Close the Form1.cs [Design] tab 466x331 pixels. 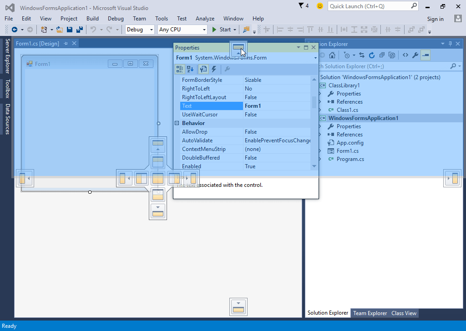pos(74,43)
